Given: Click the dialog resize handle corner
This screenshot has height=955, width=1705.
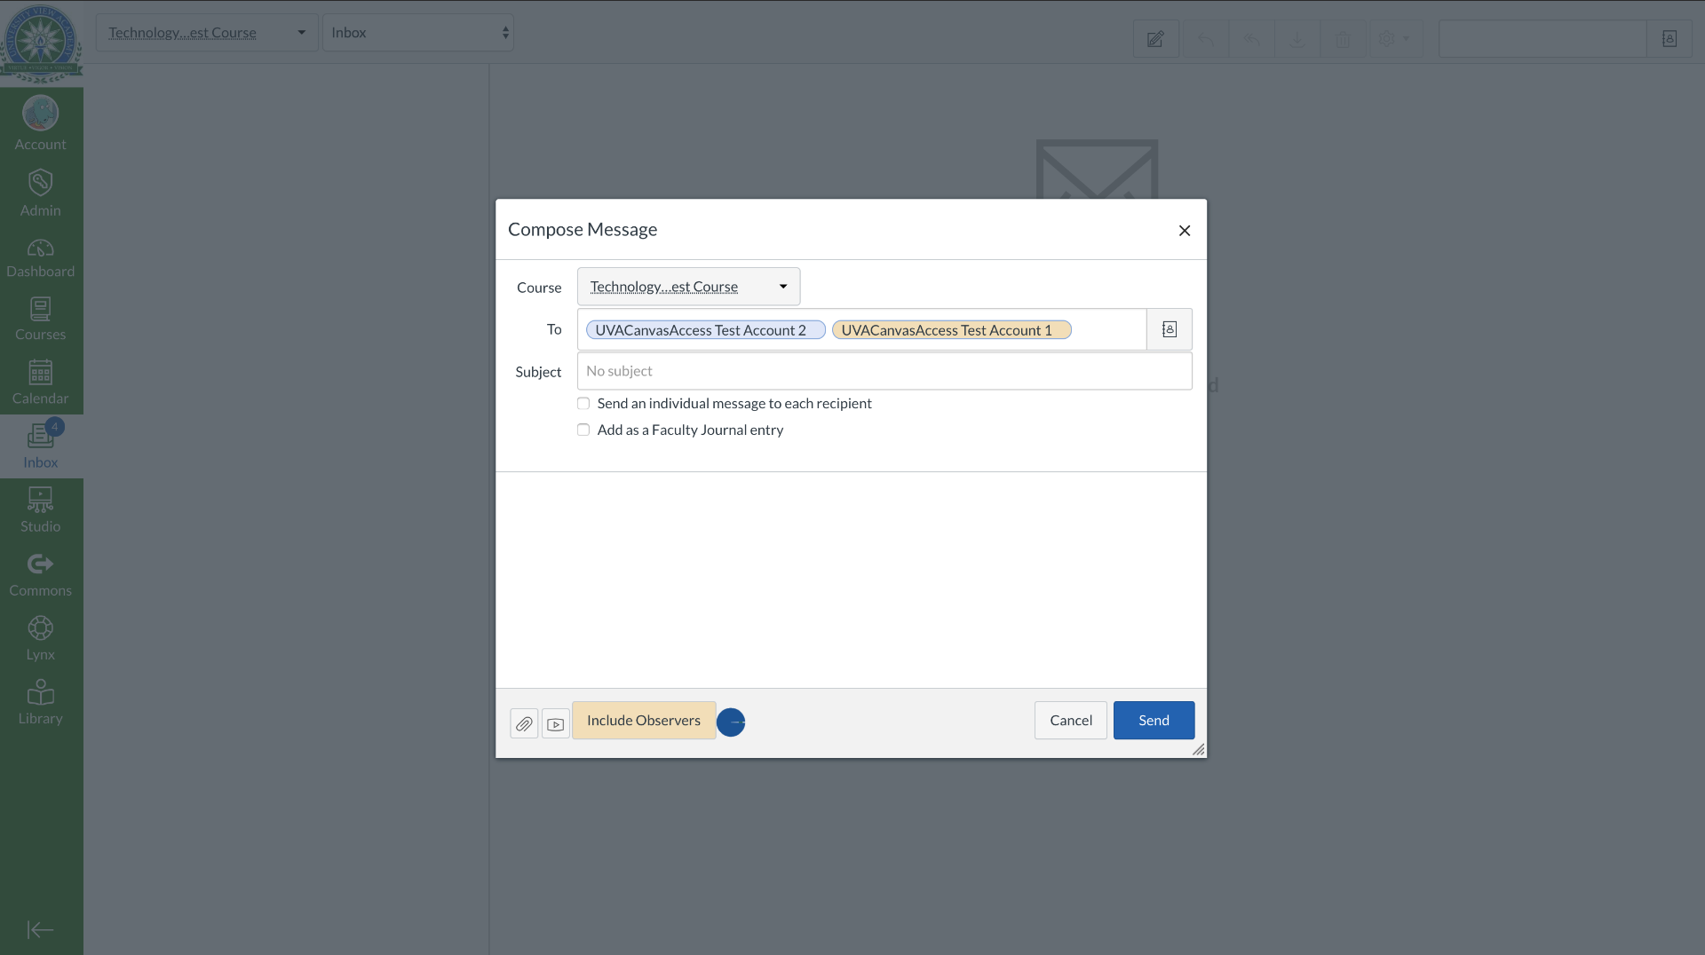Looking at the screenshot, I should 1199,750.
